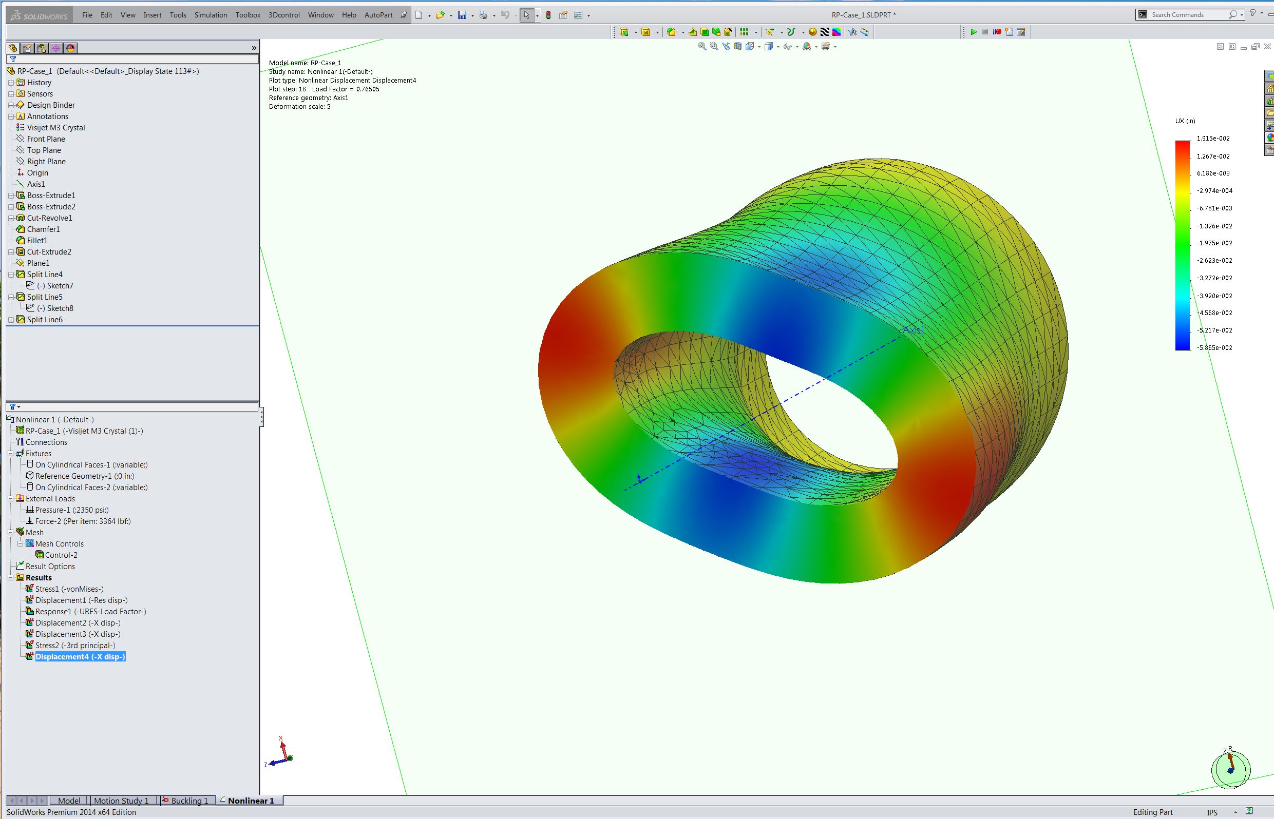Click the rainbow plot color icon in toolbar

pos(836,32)
